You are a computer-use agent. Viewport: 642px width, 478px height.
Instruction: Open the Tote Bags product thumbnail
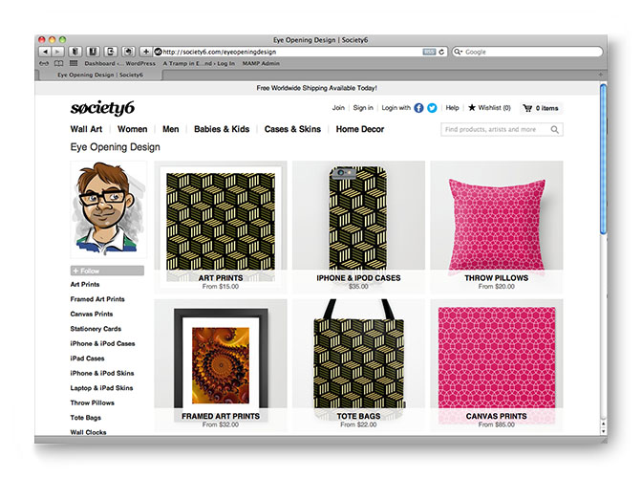358,364
